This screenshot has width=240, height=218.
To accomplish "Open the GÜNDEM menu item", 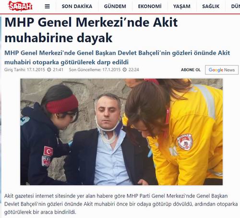I will [115, 6].
